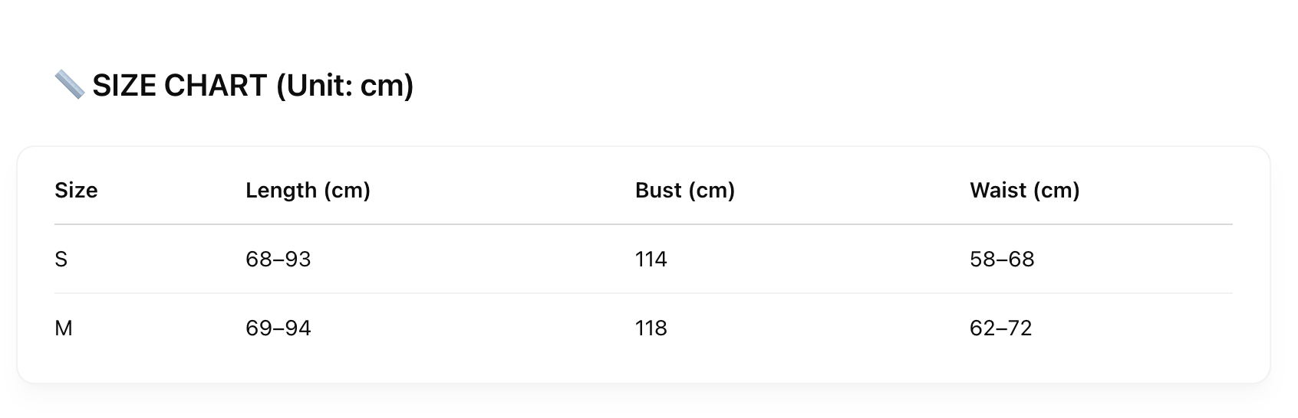1298x418 pixels.
Task: Click the (Unit: cm) text in heading
Action: click(x=345, y=85)
